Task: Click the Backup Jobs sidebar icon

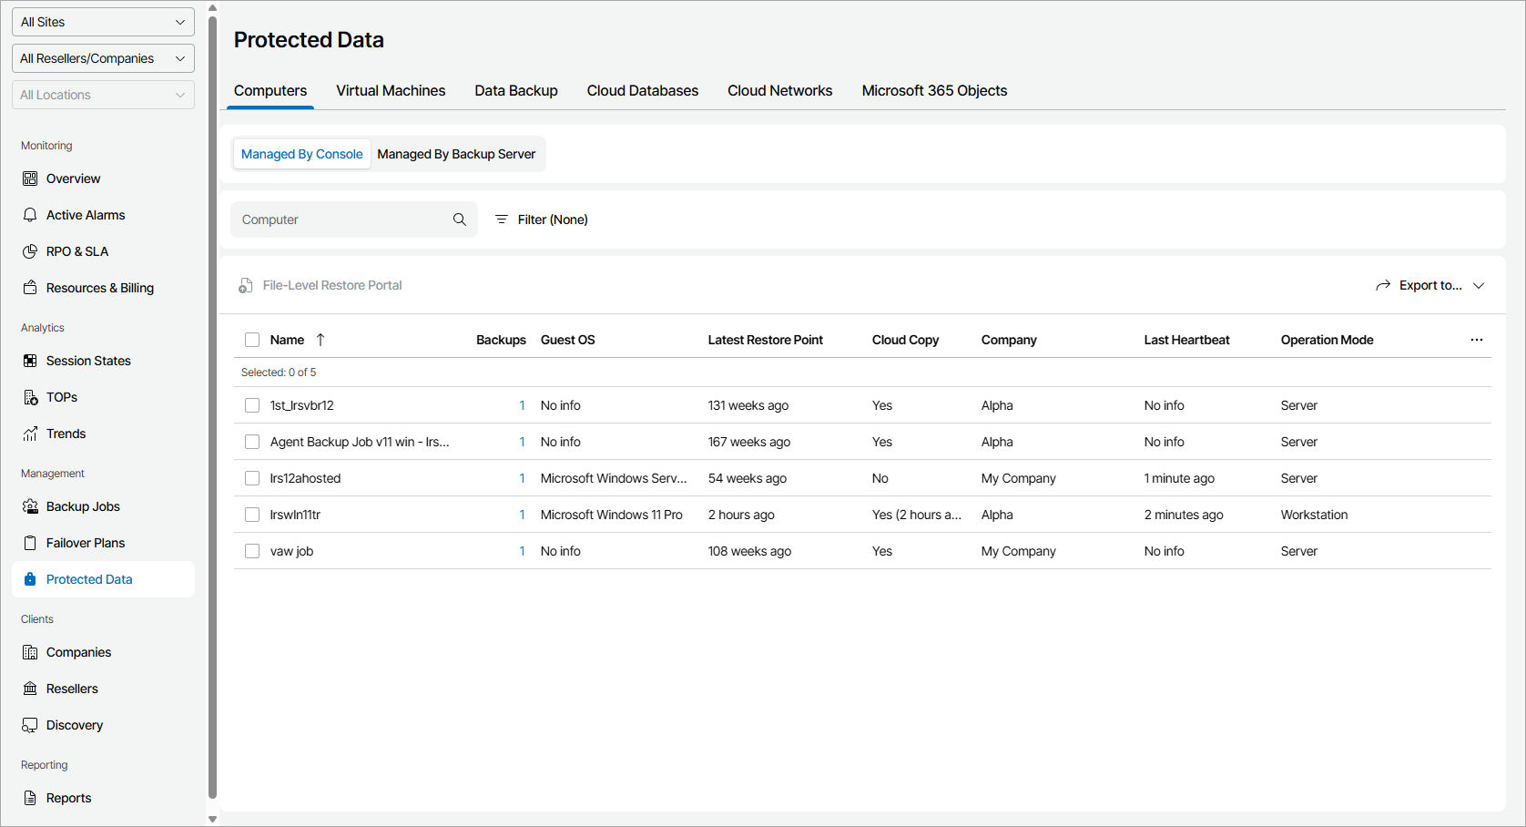Action: pyautogui.click(x=30, y=506)
